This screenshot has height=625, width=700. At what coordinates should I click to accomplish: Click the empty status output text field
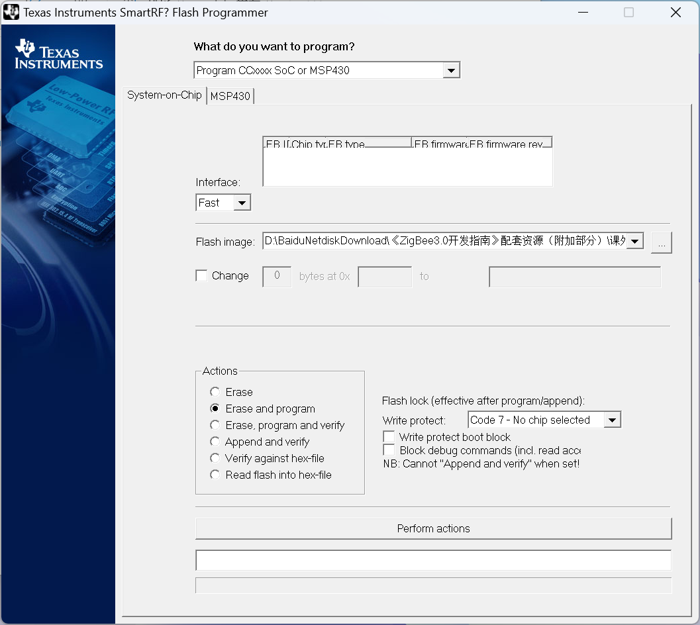click(433, 560)
